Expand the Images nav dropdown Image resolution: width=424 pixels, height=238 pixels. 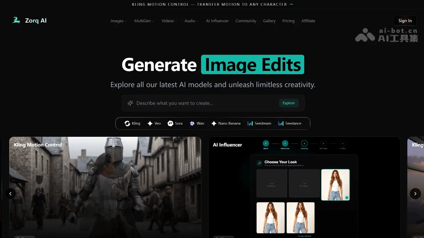tap(119, 21)
